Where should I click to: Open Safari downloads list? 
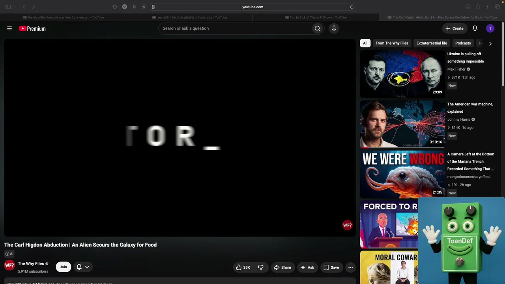pos(468,7)
